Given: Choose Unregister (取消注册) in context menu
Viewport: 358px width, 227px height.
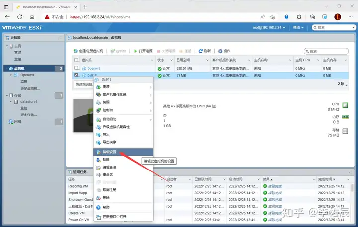Looking at the screenshot, I should (123, 190).
